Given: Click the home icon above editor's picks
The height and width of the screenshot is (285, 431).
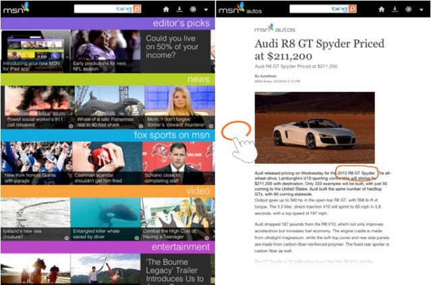Looking at the screenshot, I should click(x=166, y=9).
